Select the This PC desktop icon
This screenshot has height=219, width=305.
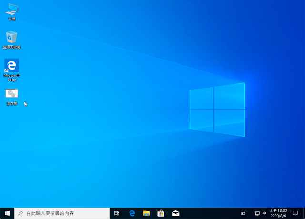pos(11,12)
